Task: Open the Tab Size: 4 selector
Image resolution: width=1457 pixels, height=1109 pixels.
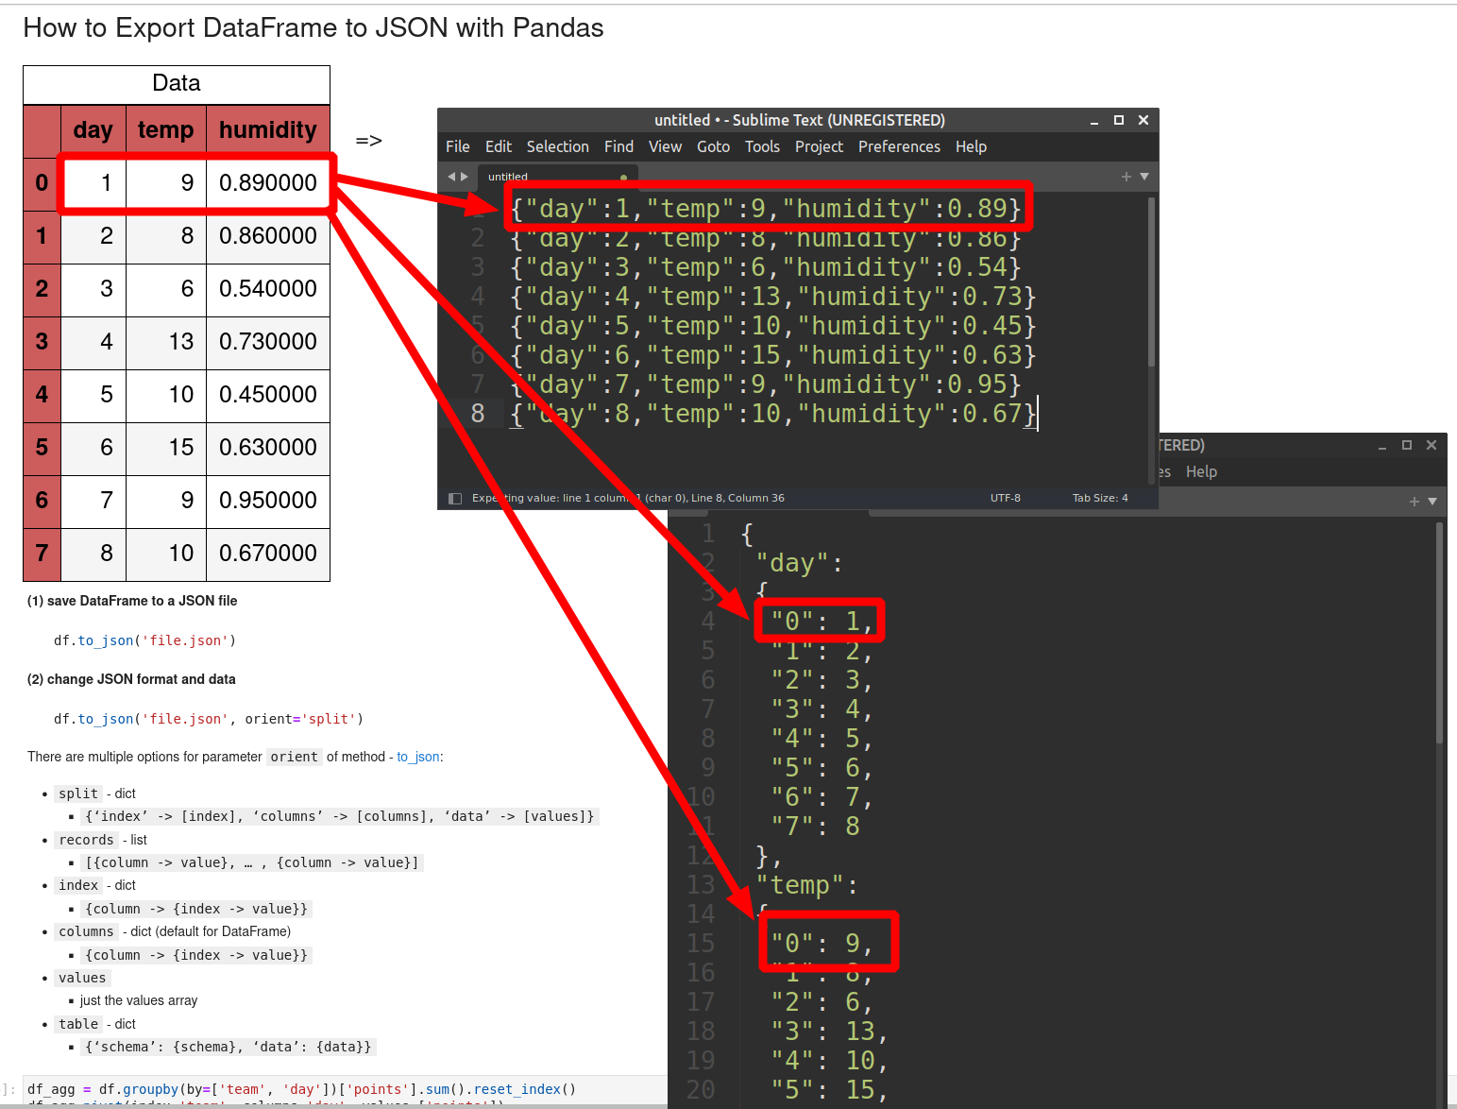Action: tap(1099, 498)
